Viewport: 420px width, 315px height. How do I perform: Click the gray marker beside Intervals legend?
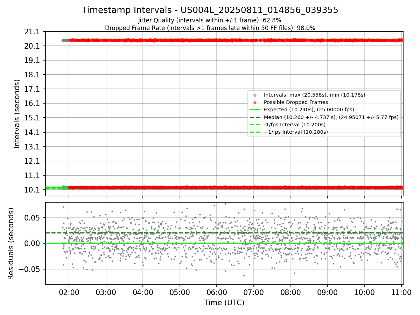point(255,95)
